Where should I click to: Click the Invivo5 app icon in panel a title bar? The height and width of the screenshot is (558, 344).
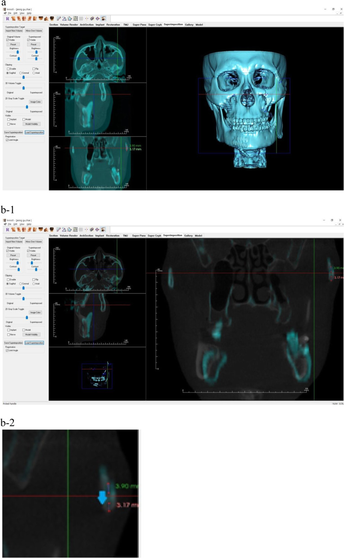pos(5,9)
